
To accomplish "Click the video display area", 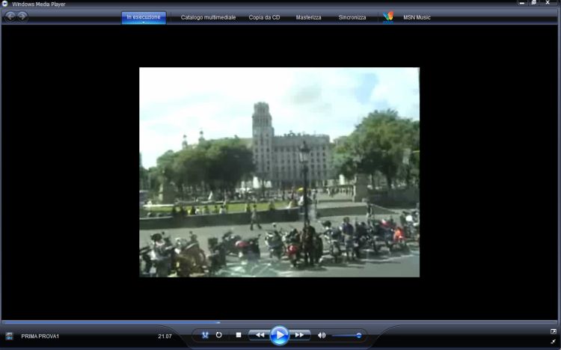I will [279, 172].
